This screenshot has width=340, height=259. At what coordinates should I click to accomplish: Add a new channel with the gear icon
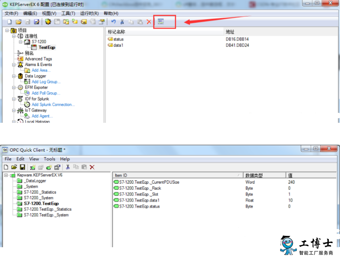point(48,22)
